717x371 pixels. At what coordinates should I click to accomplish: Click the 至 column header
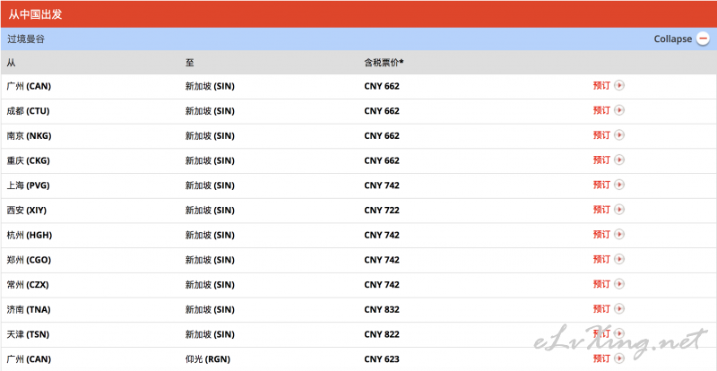pyautogui.click(x=189, y=63)
